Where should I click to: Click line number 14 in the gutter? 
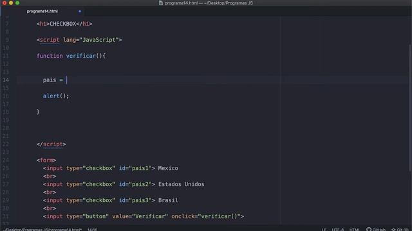tap(6, 80)
